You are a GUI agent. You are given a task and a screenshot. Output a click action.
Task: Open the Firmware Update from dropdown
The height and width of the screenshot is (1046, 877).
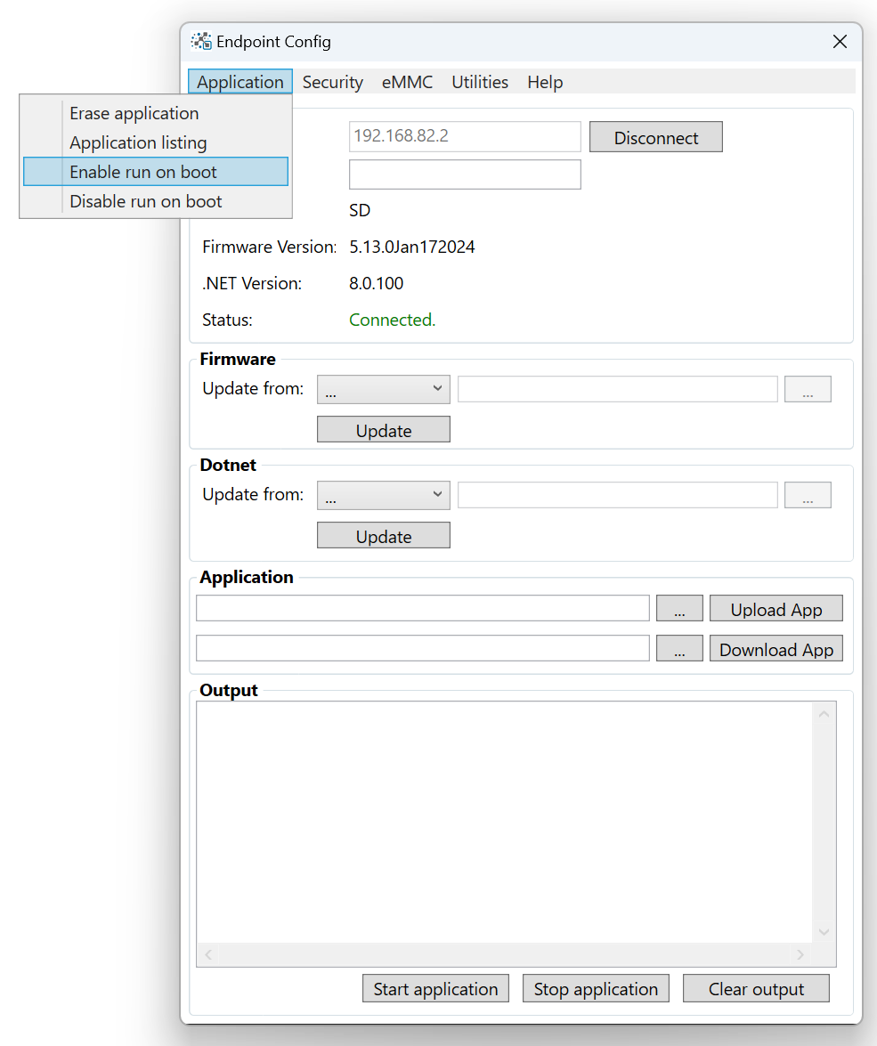(383, 389)
